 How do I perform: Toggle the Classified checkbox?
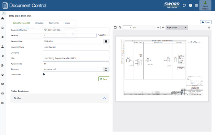[x=108, y=35]
